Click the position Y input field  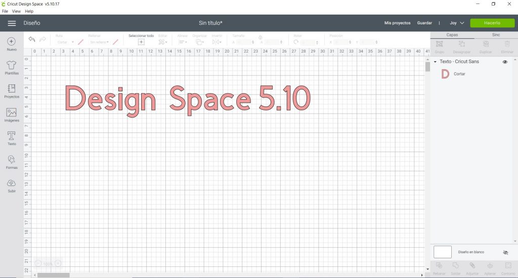(369, 42)
